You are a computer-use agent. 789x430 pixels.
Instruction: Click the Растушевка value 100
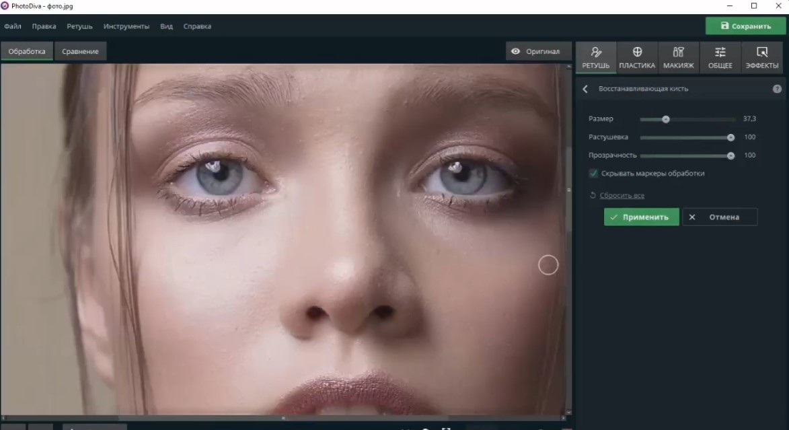pyautogui.click(x=750, y=137)
